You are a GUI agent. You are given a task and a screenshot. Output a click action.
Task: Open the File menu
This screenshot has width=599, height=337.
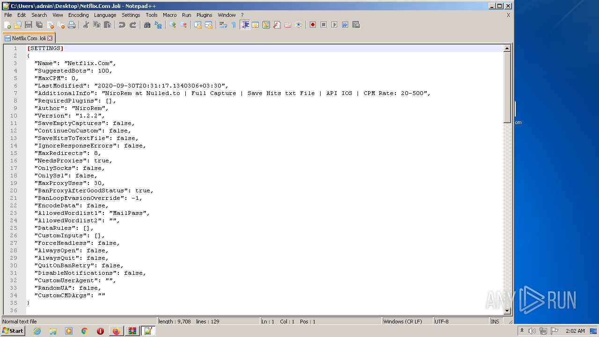click(x=8, y=15)
